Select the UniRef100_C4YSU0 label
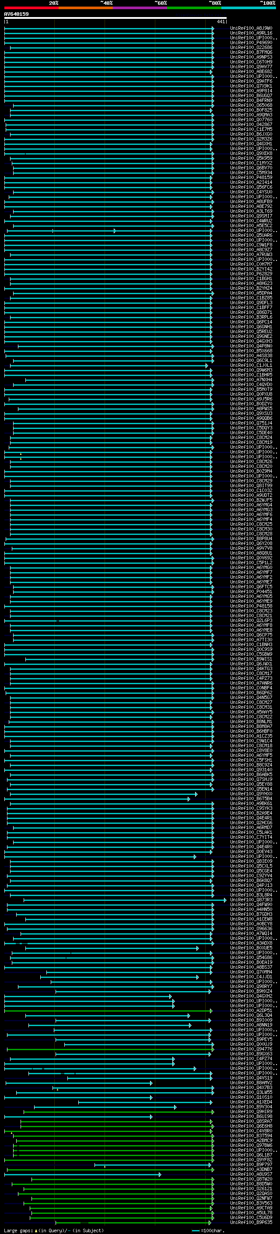This screenshot has width=280, height=1234. 251,192
